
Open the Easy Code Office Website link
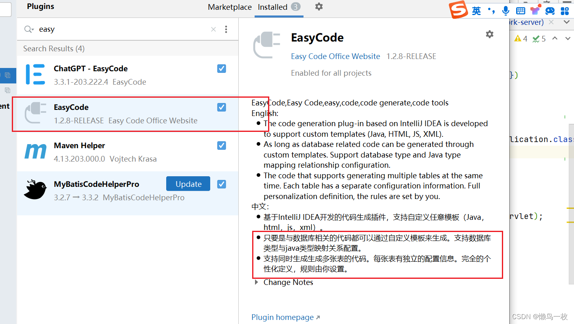click(x=335, y=56)
